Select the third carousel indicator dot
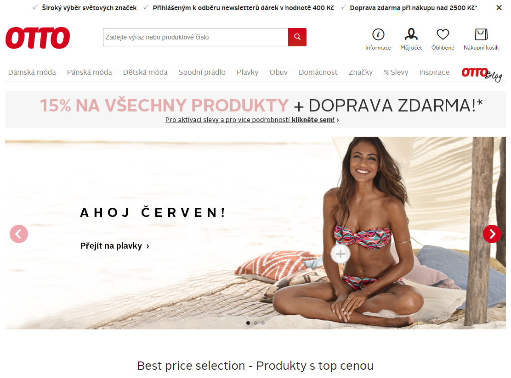 263,323
